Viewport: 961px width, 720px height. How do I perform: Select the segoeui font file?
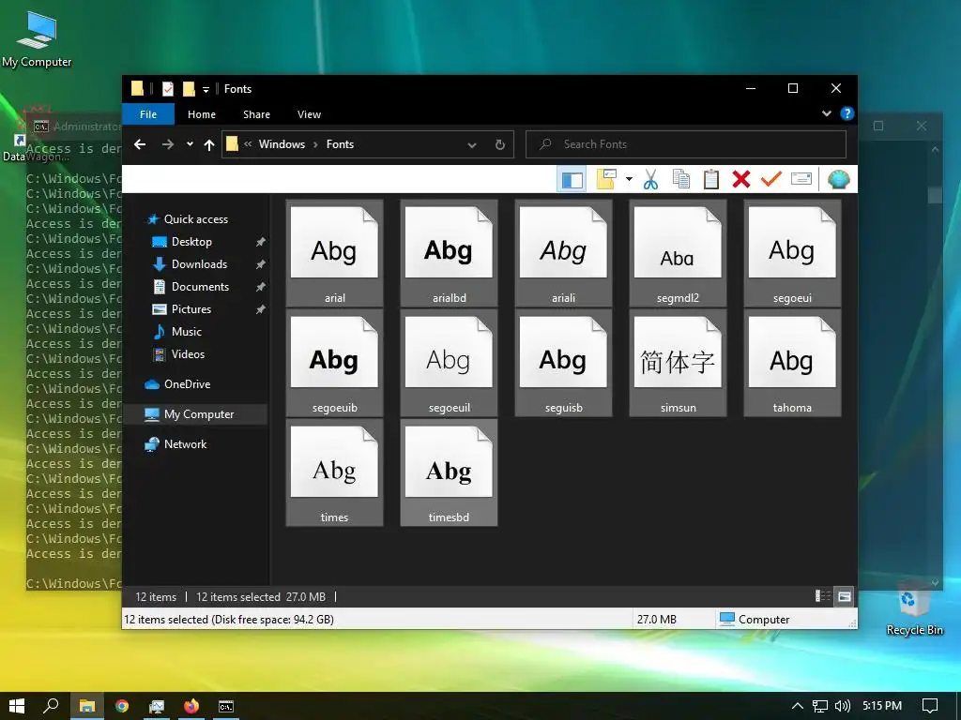coord(792,253)
